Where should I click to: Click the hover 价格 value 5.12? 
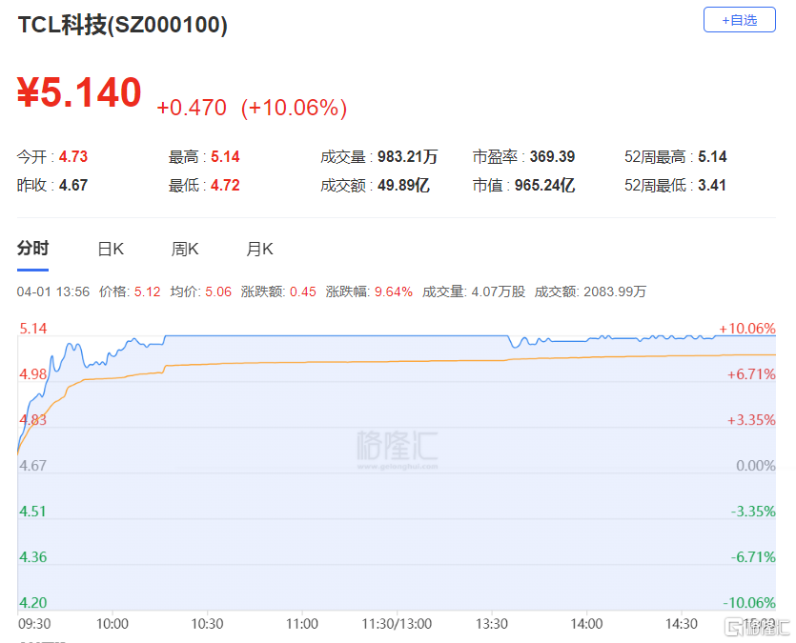pyautogui.click(x=147, y=292)
